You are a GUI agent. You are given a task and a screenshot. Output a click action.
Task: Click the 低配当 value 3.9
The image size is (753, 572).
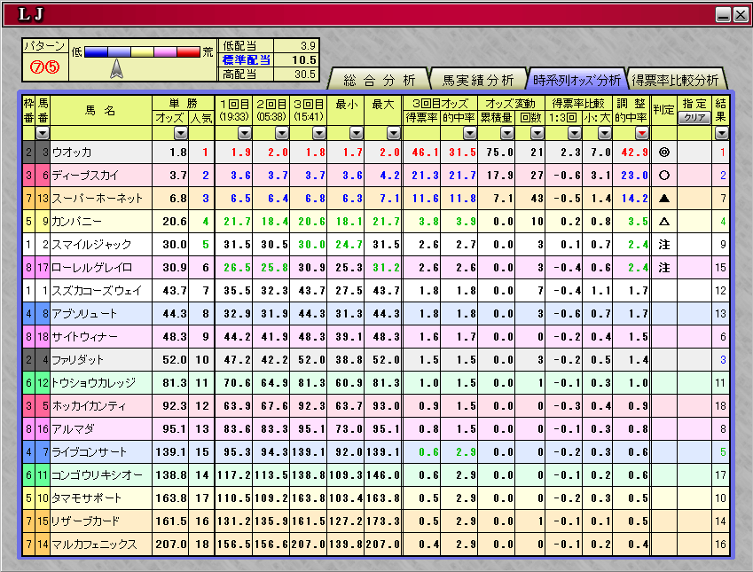[308, 45]
